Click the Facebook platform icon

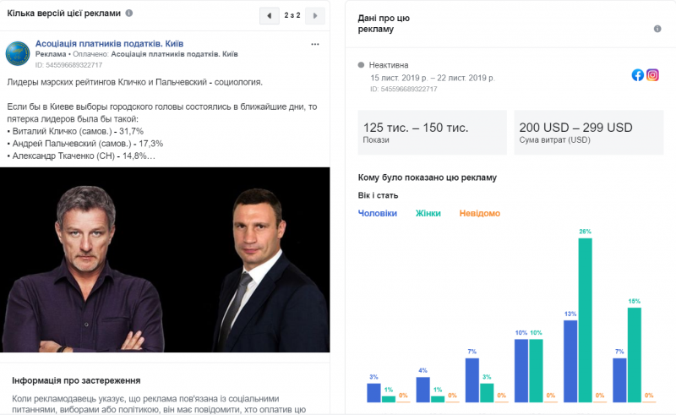pos(638,74)
